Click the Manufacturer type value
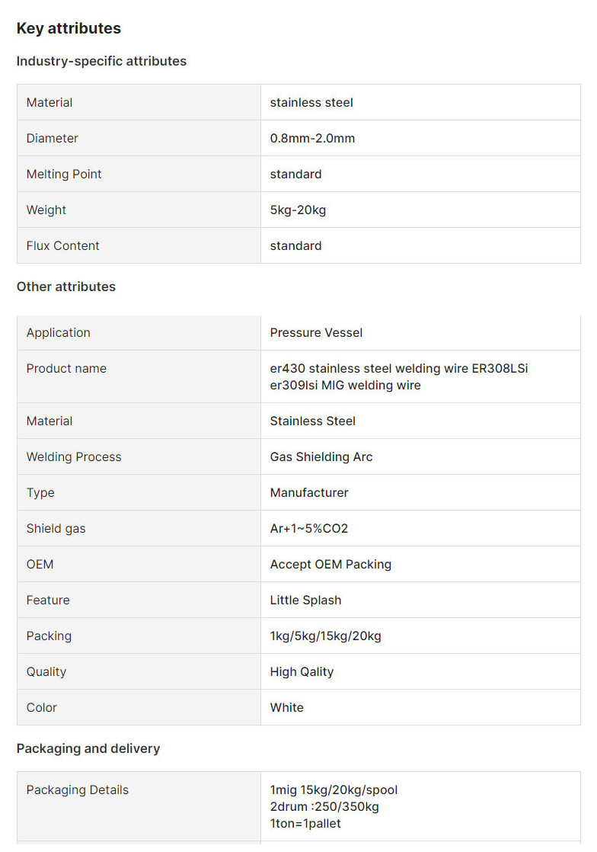 click(x=309, y=492)
